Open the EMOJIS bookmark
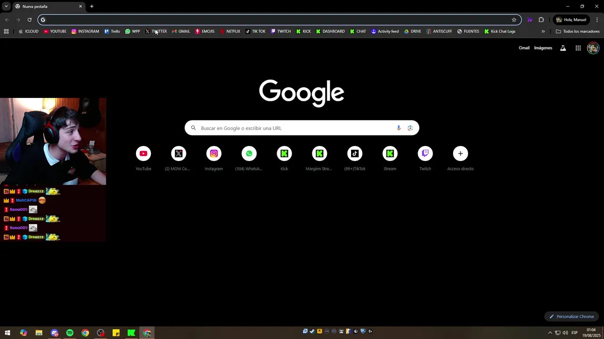Viewport: 604px width, 339px height. tap(205, 32)
